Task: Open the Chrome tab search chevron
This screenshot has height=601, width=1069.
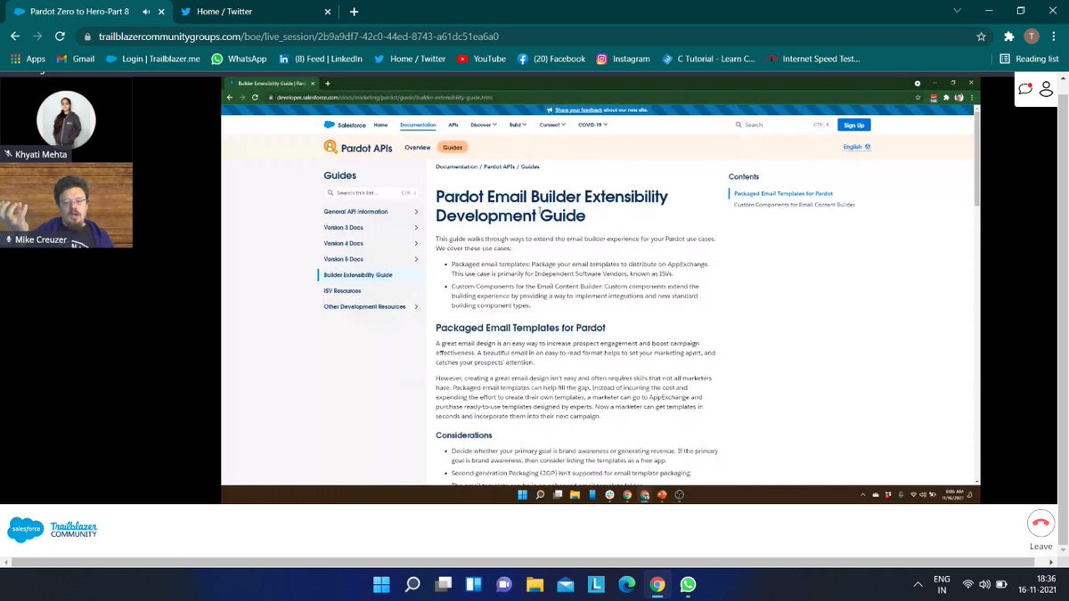Action: 957,11
